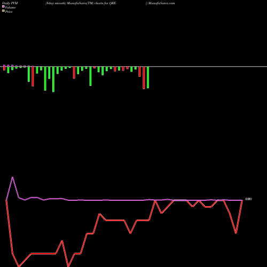Click the grey horizontal zero baseline
267x267 pixels.
(133, 67)
